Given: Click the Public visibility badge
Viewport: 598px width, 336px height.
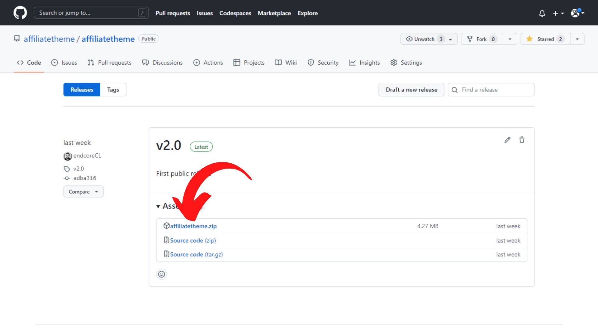Looking at the screenshot, I should point(149,39).
